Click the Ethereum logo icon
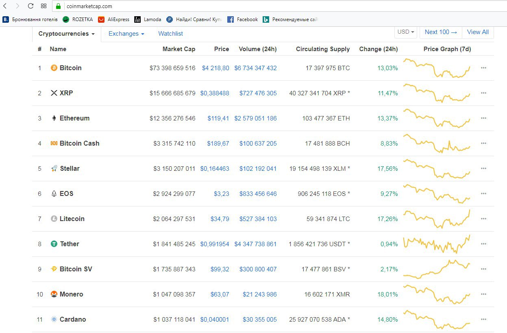This screenshot has height=333, width=507. 54,118
